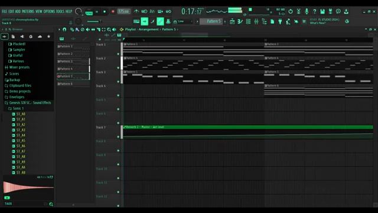Click the save project floppy icon
The image size is (378, 213).
tap(322, 11)
